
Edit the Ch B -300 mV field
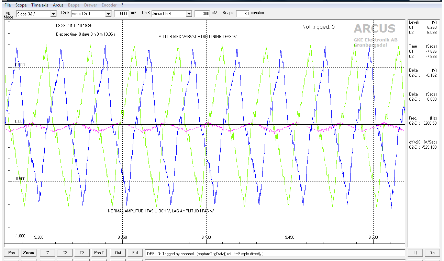(202, 14)
